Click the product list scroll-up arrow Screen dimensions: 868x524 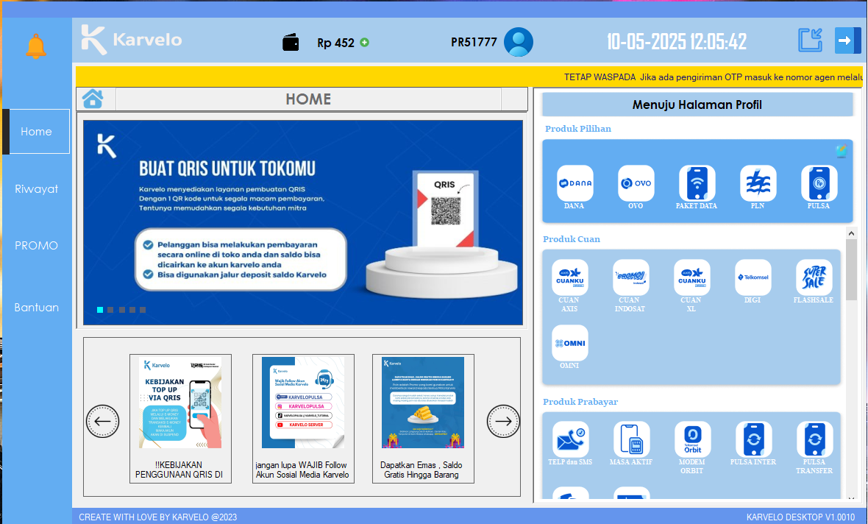pos(851,233)
